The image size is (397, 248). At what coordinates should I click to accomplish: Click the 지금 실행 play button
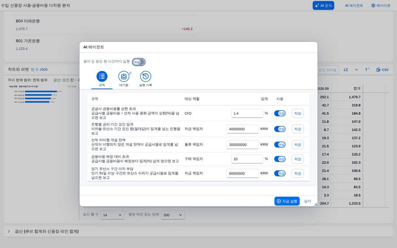coord(287,201)
